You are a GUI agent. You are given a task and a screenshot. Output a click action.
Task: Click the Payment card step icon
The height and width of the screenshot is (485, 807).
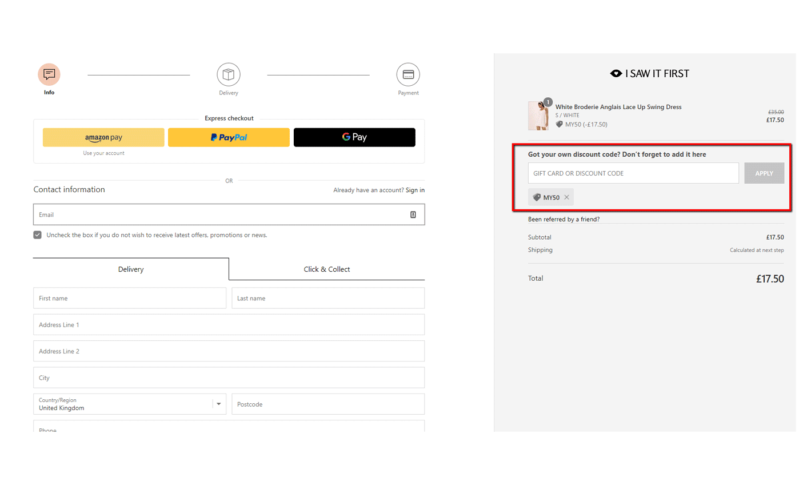408,74
